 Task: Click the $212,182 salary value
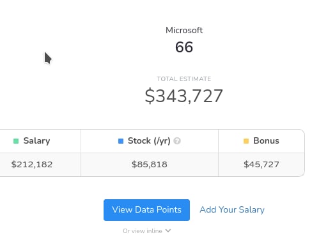(x=32, y=165)
